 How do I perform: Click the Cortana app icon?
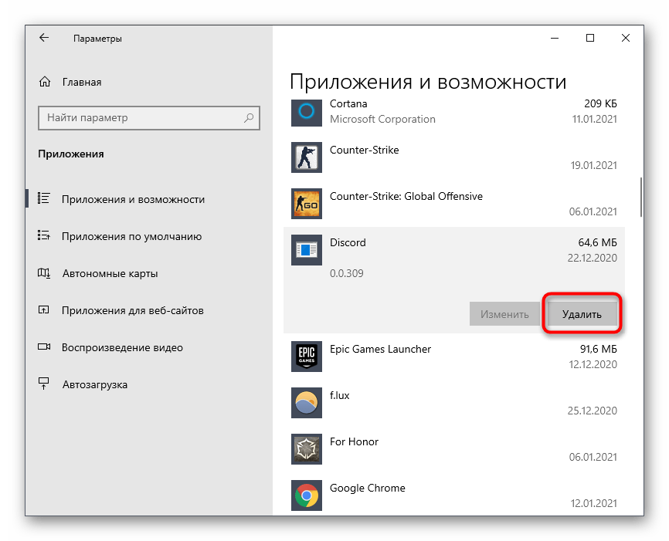(305, 112)
